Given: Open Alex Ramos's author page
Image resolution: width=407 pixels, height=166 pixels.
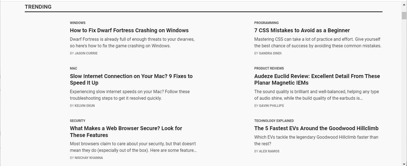Looking at the screenshot, I should click(269, 151).
